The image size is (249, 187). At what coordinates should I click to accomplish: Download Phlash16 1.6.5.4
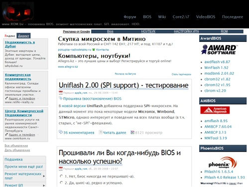(x=219, y=172)
